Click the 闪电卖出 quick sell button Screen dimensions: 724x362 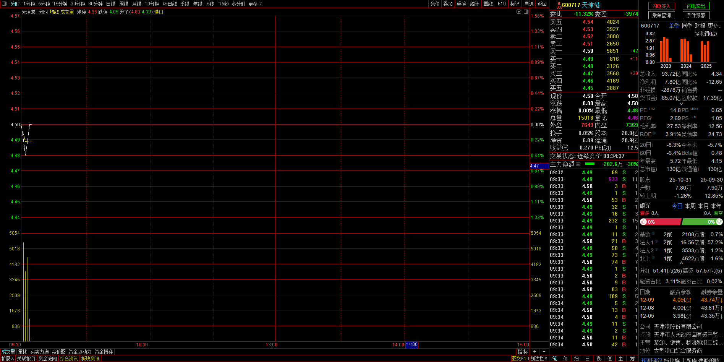(x=696, y=6)
